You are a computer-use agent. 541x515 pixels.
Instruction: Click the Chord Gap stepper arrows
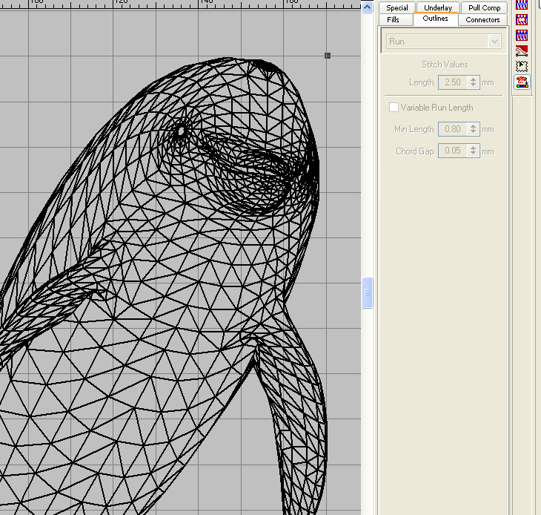pyautogui.click(x=474, y=151)
